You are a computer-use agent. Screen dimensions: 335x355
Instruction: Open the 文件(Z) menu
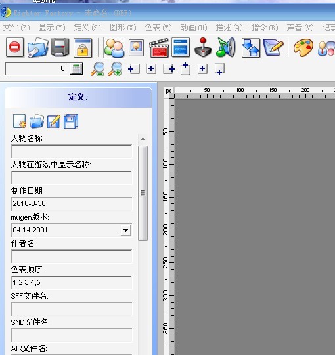coord(16,28)
